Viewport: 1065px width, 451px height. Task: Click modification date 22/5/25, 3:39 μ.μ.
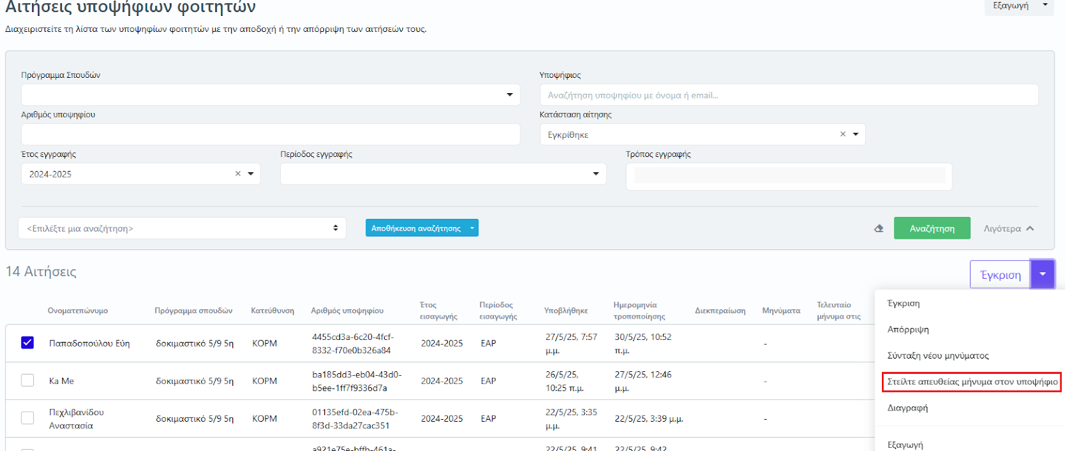coord(648,419)
